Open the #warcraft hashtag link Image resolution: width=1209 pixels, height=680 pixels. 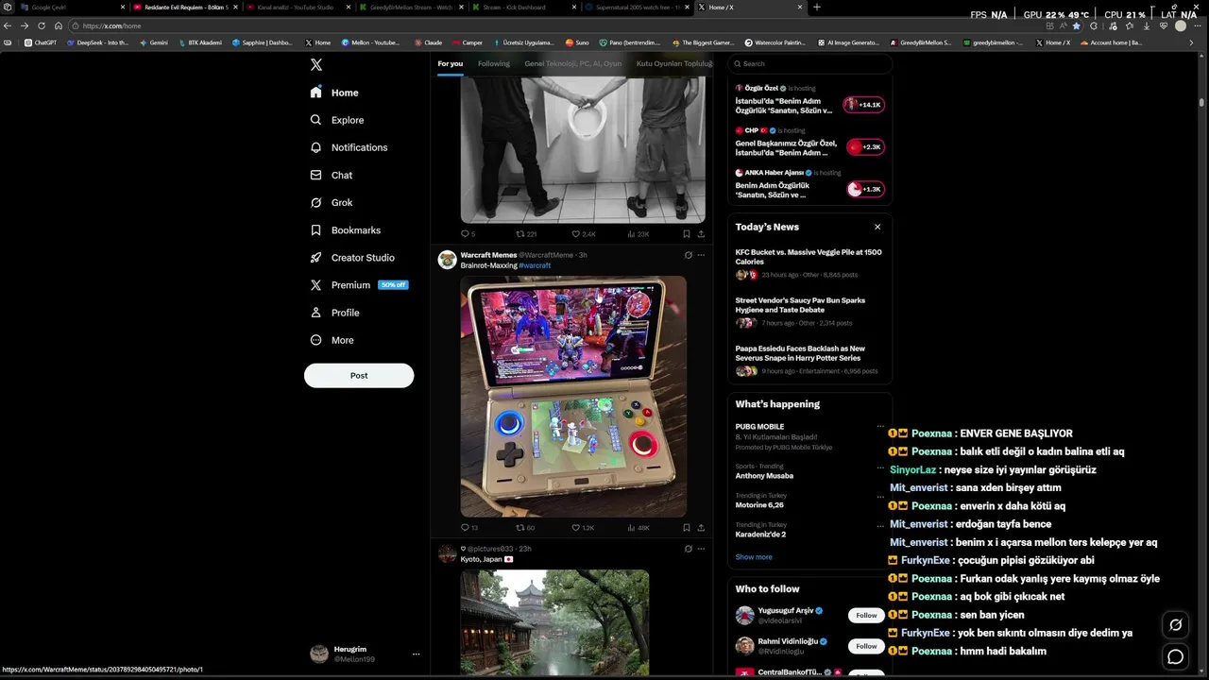pos(535,265)
